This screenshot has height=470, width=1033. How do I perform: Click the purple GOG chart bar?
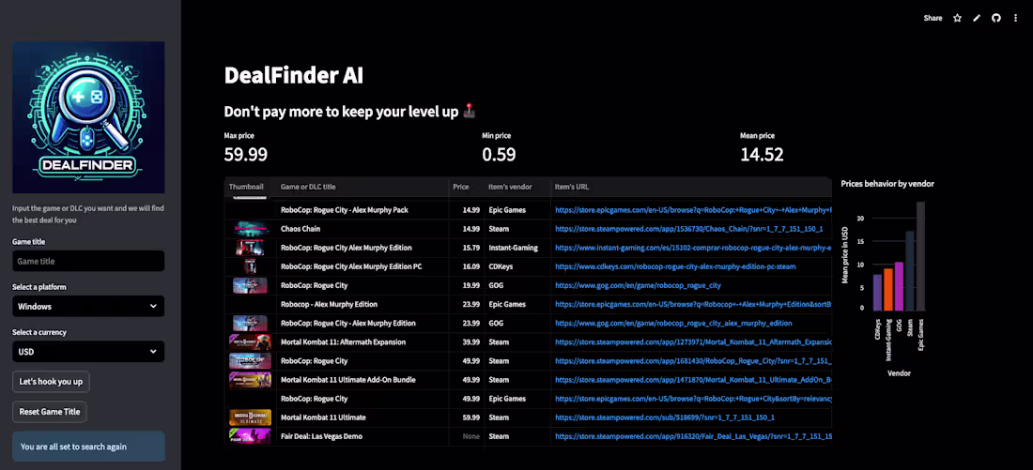[x=900, y=286]
